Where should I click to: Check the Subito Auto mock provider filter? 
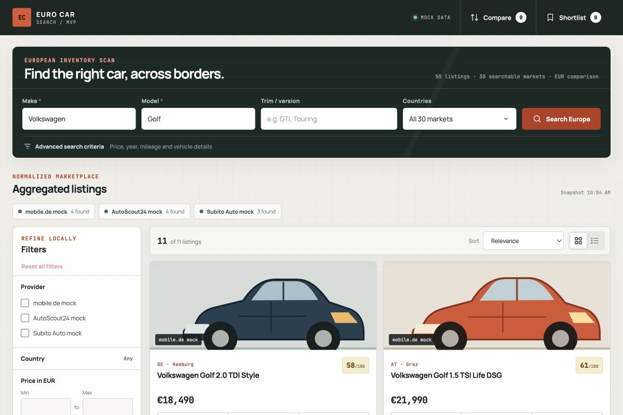25,333
